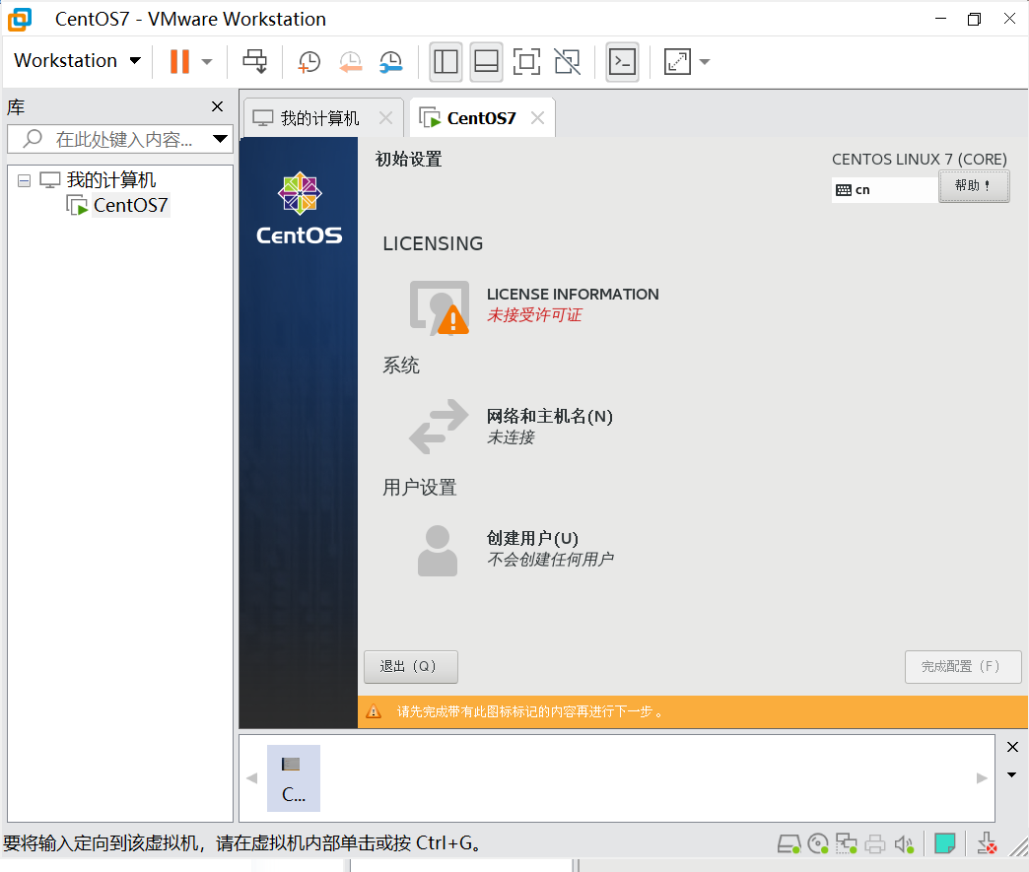Toggle the thumbnail bar view icon
The image size is (1029, 872).
coord(486,62)
